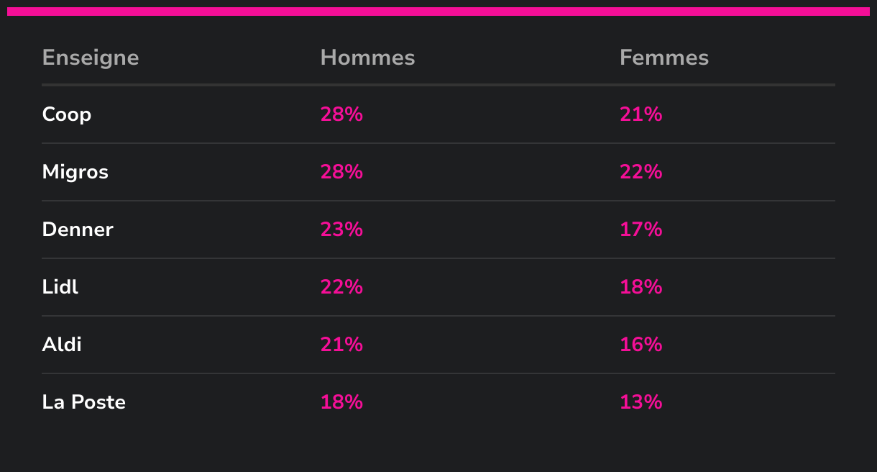This screenshot has width=877, height=472.
Task: Select the La Poste row label
Action: [x=84, y=402]
